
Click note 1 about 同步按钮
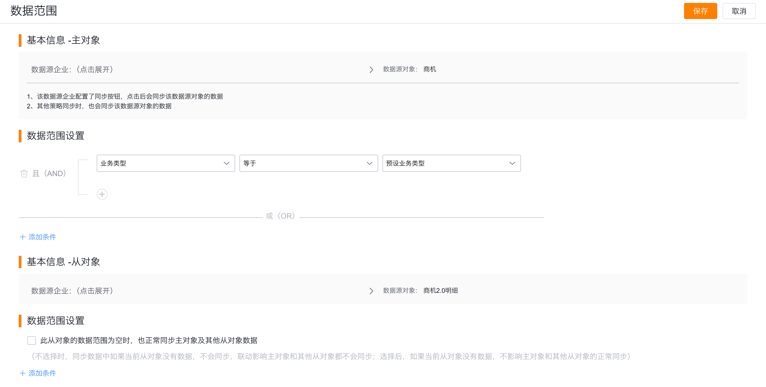pyautogui.click(x=125, y=96)
